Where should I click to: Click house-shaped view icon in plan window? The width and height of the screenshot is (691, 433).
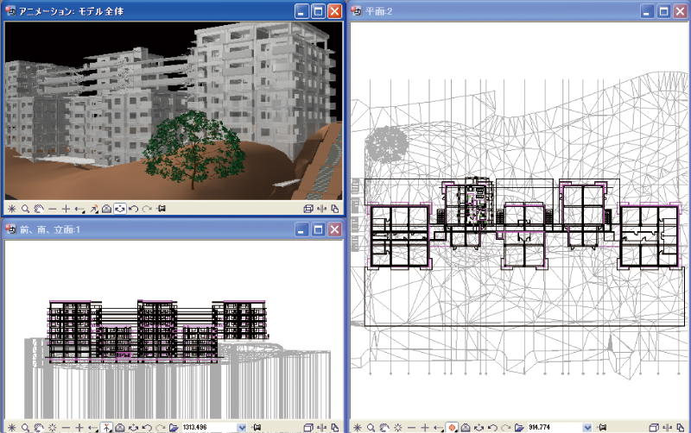(466, 427)
